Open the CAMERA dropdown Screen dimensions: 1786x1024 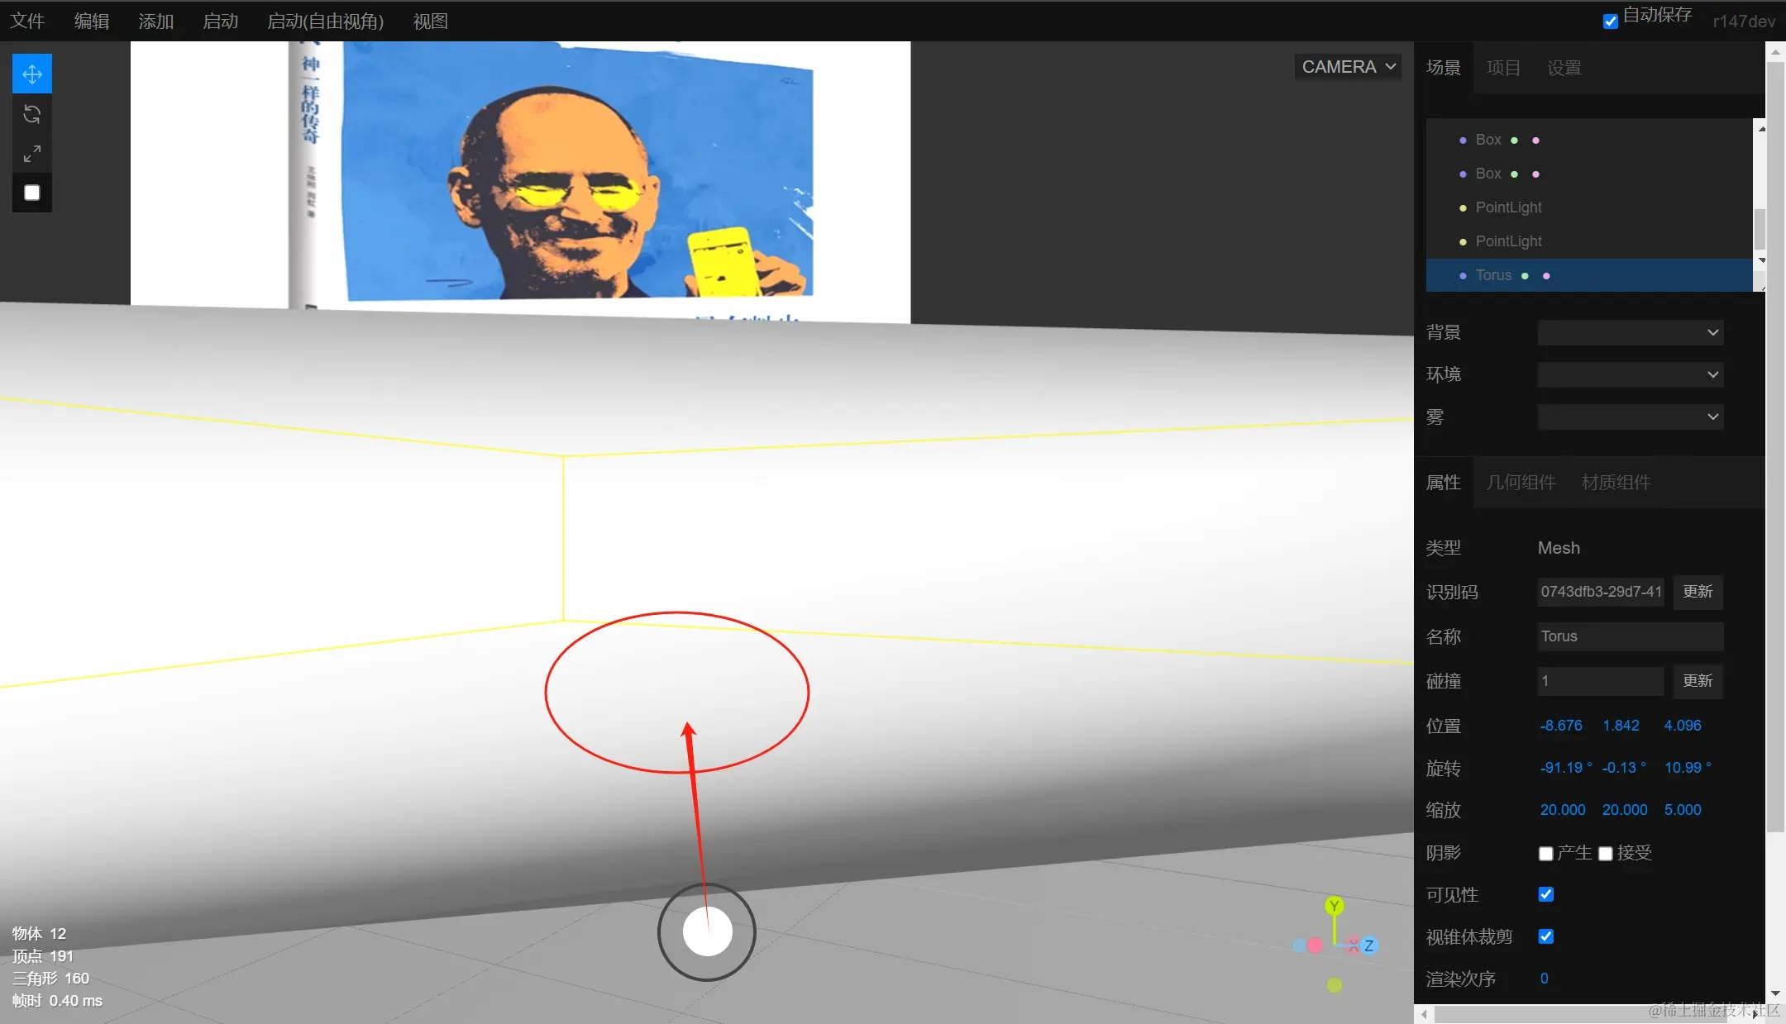pos(1348,67)
